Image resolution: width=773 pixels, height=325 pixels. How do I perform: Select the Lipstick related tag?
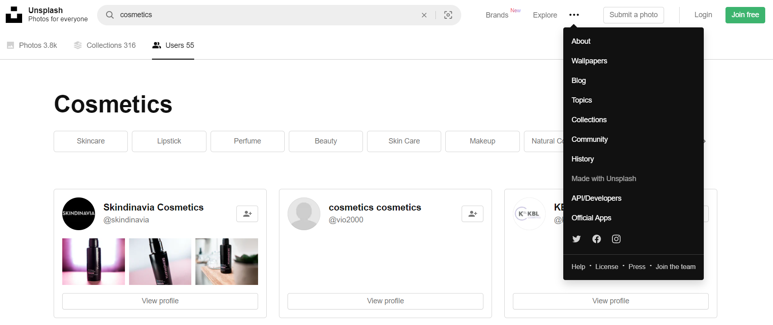pos(169,141)
